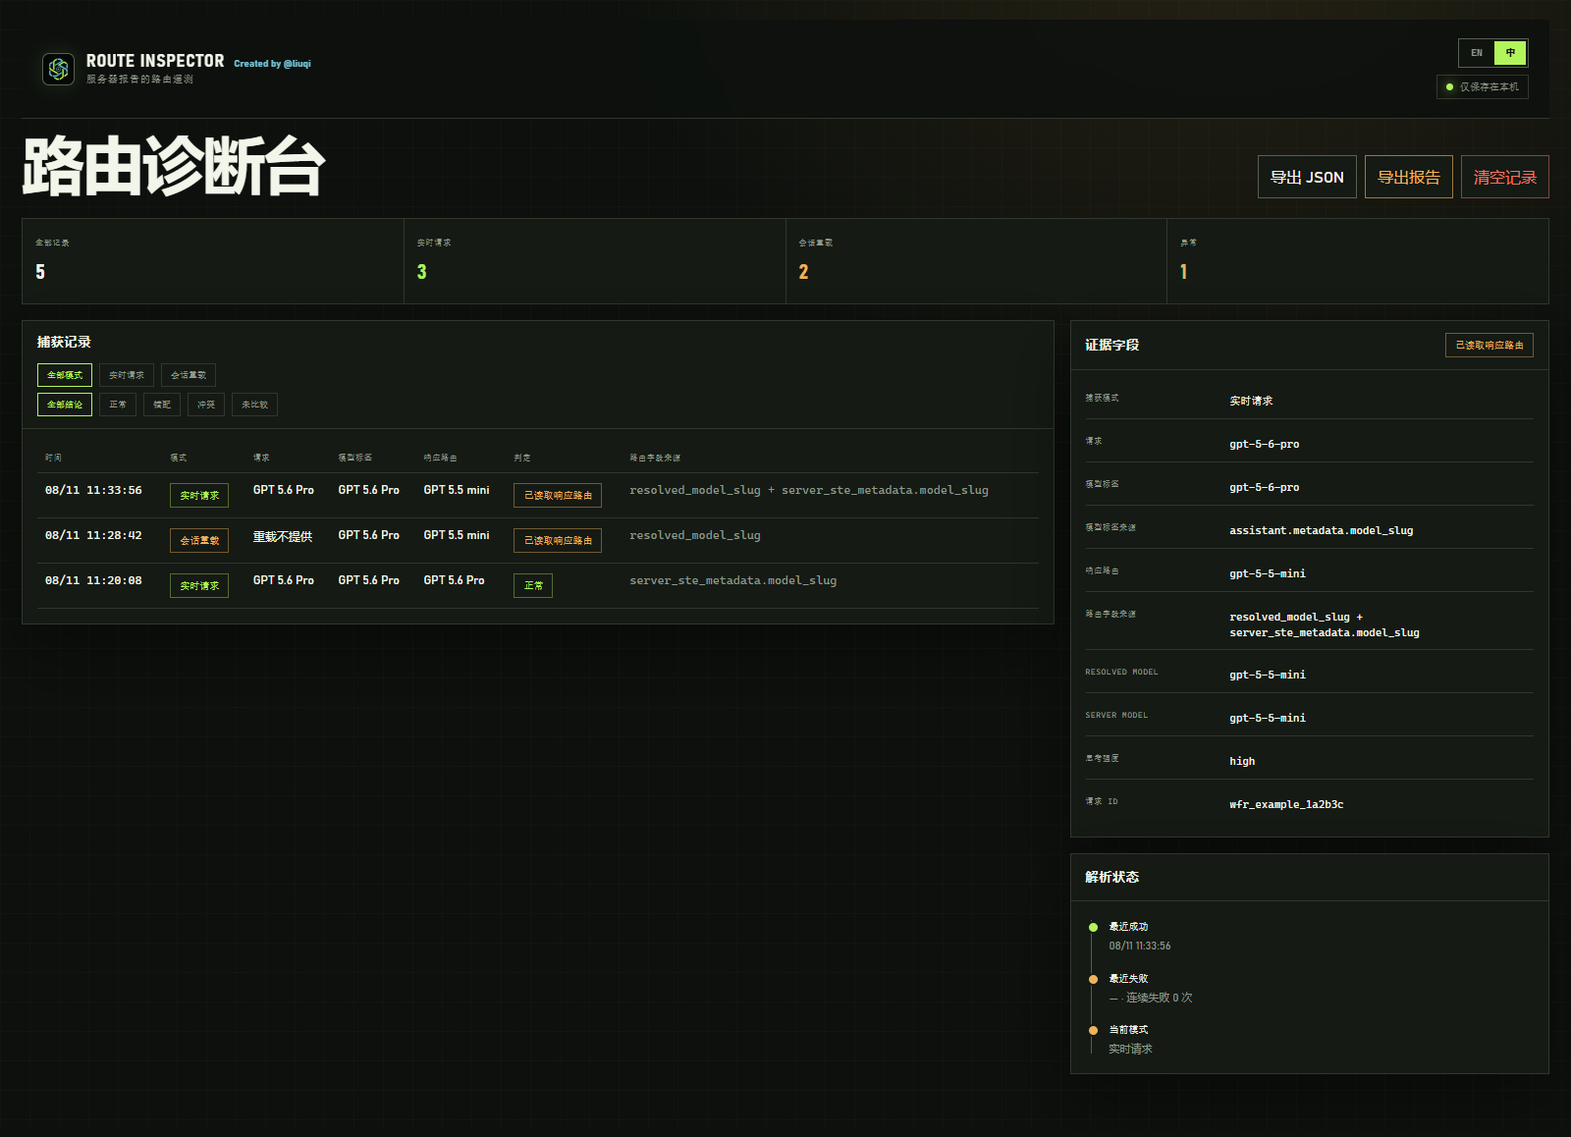The image size is (1571, 1137).
Task: Click the 导出报告 button
Action: 1408,177
